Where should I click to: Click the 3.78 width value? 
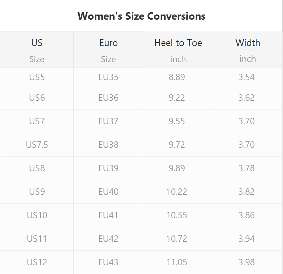247,168
